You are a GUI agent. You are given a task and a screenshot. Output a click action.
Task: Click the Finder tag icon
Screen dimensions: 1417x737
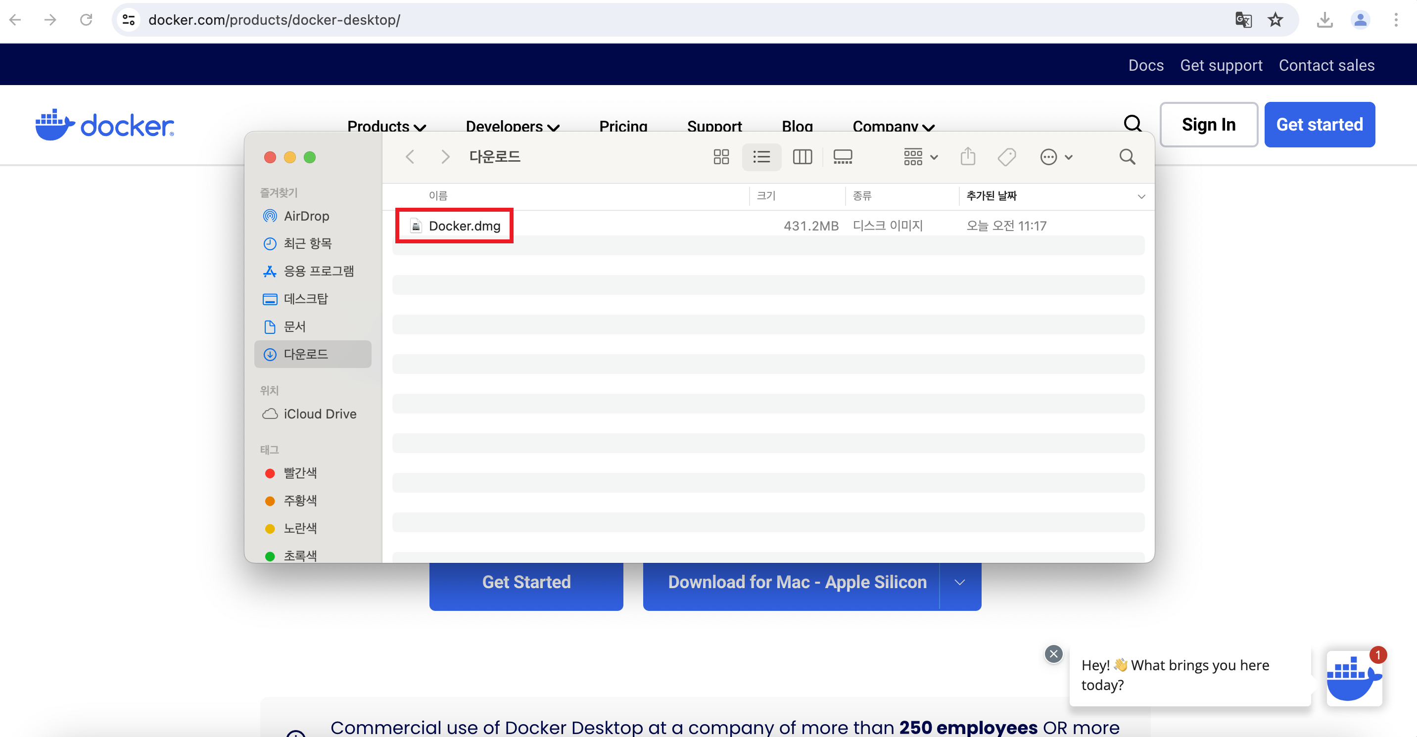(x=1007, y=157)
